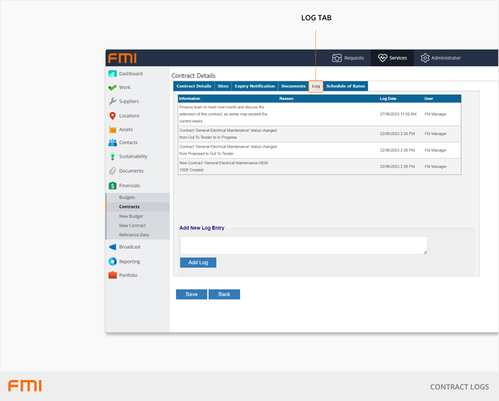
Task: Click the Documents paperclip icon
Action: tap(113, 171)
